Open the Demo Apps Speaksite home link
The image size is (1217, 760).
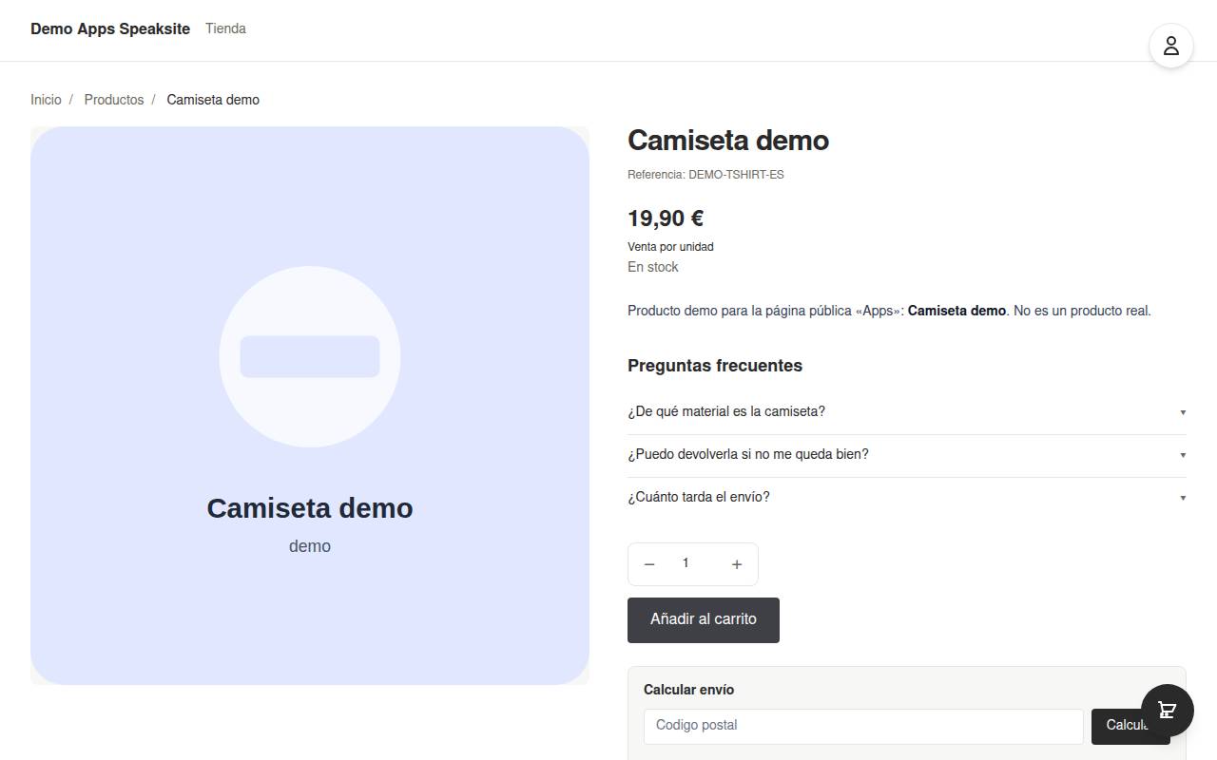tap(110, 28)
